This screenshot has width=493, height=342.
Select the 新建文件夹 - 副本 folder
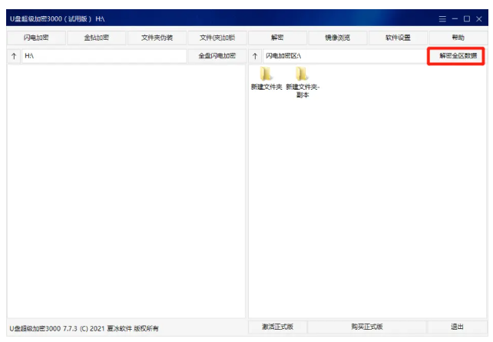point(302,74)
